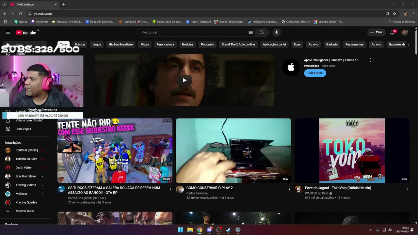Screen dimensions: 418x235
Task: Open Darth Valter subscription
Action: click(x=25, y=168)
